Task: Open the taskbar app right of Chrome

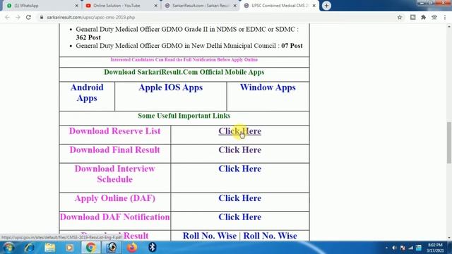Action: point(112,248)
